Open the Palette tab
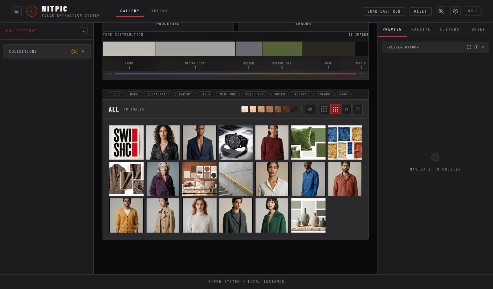This screenshot has width=493, height=289. tap(421, 30)
